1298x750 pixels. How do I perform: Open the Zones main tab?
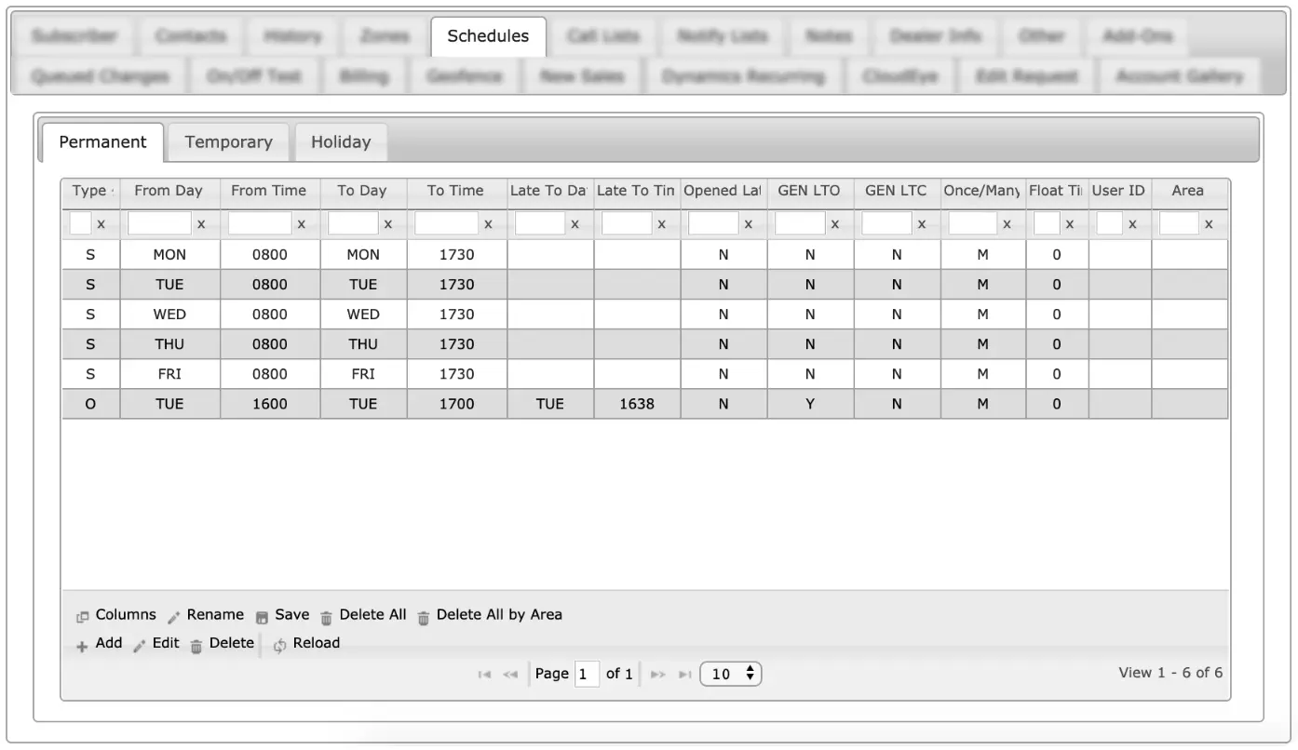coord(384,36)
